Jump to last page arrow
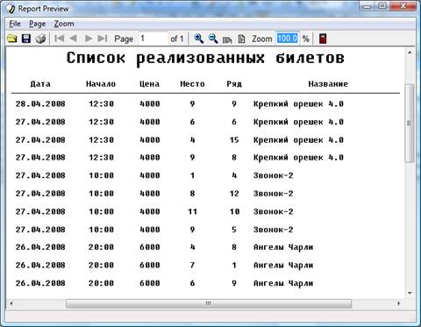This screenshot has height=327, width=421. coord(103,39)
